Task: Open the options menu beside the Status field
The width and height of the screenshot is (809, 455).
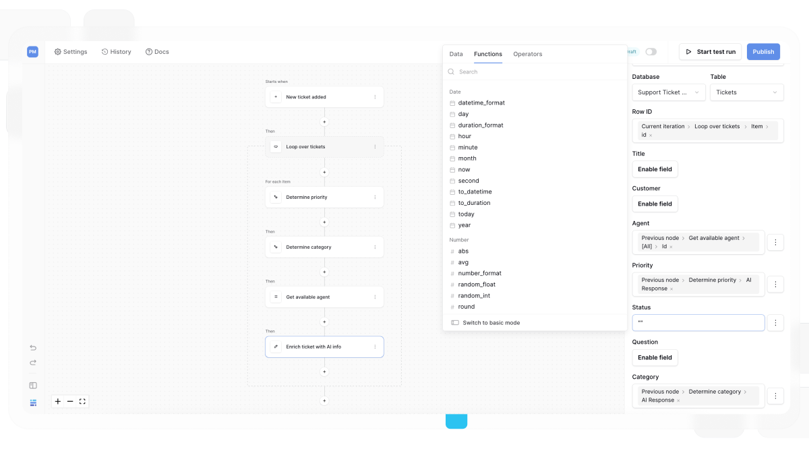Action: tap(775, 323)
